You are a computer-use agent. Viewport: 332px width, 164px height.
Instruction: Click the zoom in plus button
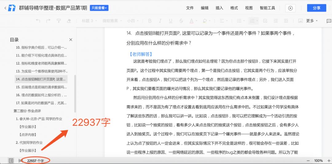[329, 161]
